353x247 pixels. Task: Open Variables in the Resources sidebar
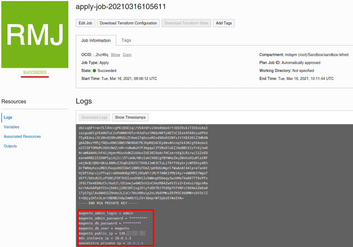(x=11, y=127)
